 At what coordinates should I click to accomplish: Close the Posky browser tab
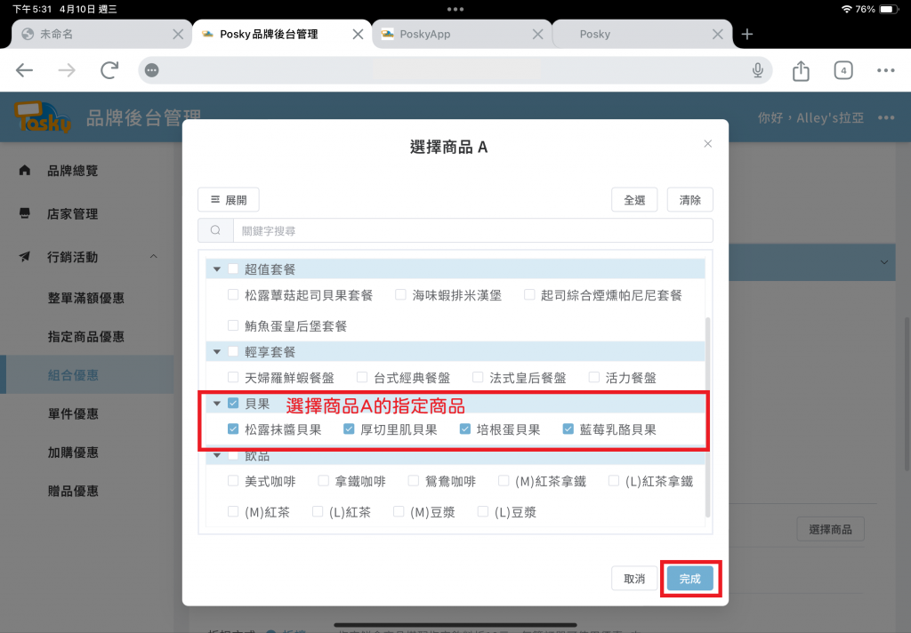pyautogui.click(x=718, y=35)
